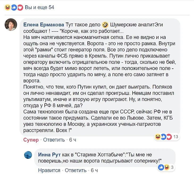Click the Haha icon on Инна Рут's reply reactions
The width and height of the screenshot is (194, 175).
point(166,167)
